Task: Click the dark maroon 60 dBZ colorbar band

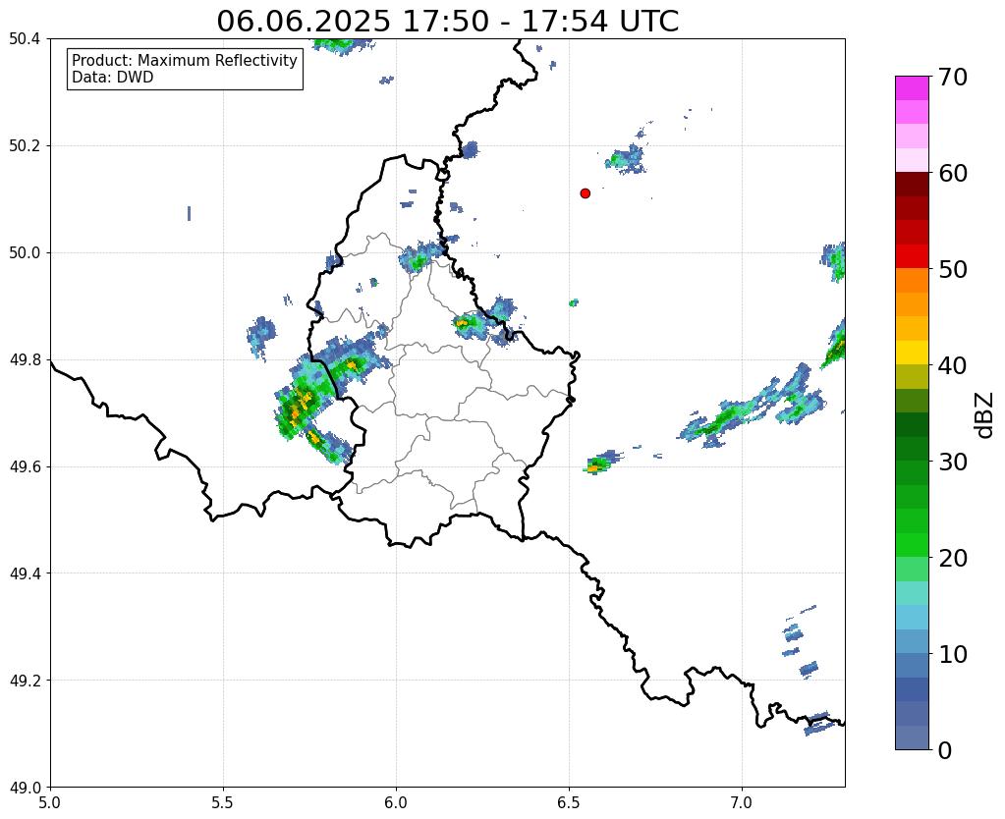Action: coord(912,185)
